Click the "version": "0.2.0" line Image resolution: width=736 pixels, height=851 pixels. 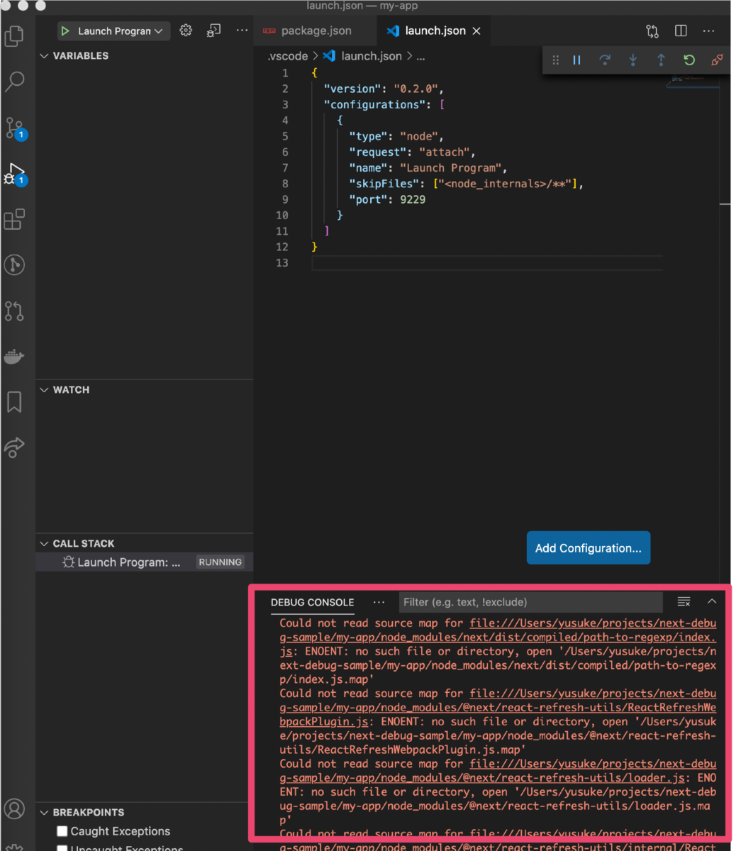point(384,89)
